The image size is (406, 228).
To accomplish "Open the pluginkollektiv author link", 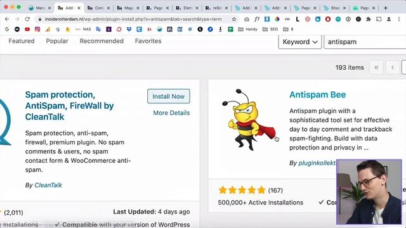I will pyautogui.click(x=317, y=163).
